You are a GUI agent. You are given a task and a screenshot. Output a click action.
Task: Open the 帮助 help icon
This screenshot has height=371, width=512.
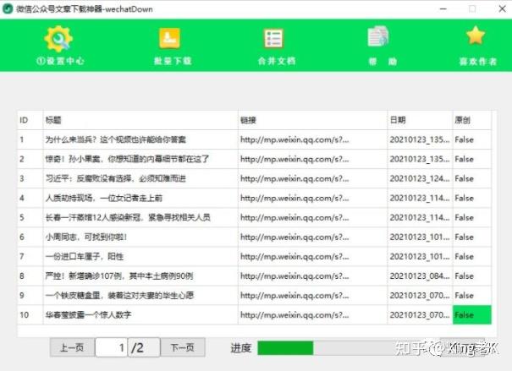(378, 38)
